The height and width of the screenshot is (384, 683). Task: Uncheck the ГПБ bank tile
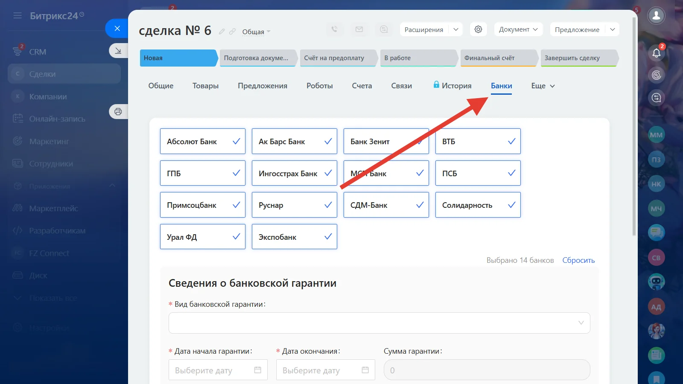tap(203, 173)
